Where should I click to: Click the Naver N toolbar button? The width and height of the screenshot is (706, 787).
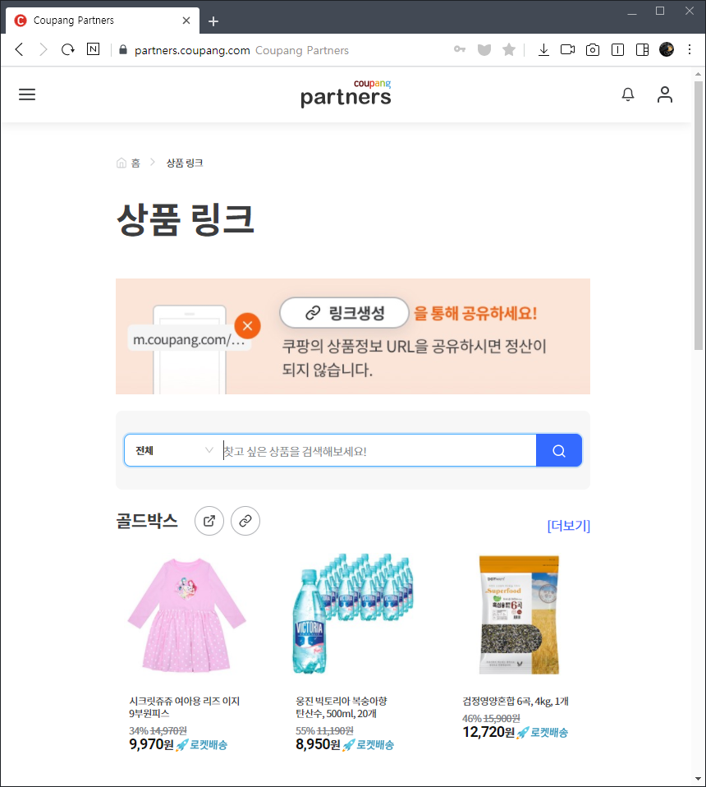[94, 49]
